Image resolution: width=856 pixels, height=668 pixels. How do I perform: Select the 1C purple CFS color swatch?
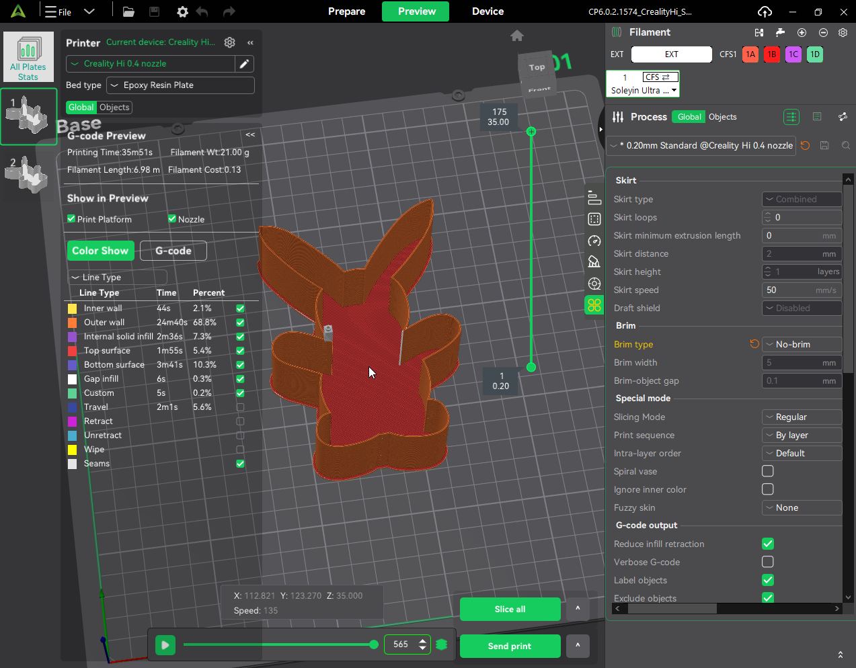[793, 54]
